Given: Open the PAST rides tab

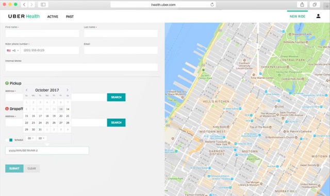Looking at the screenshot, I should 70,16.
